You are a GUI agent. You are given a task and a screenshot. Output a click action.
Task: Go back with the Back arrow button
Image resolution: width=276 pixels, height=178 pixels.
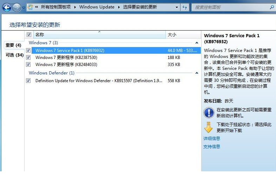7,8
